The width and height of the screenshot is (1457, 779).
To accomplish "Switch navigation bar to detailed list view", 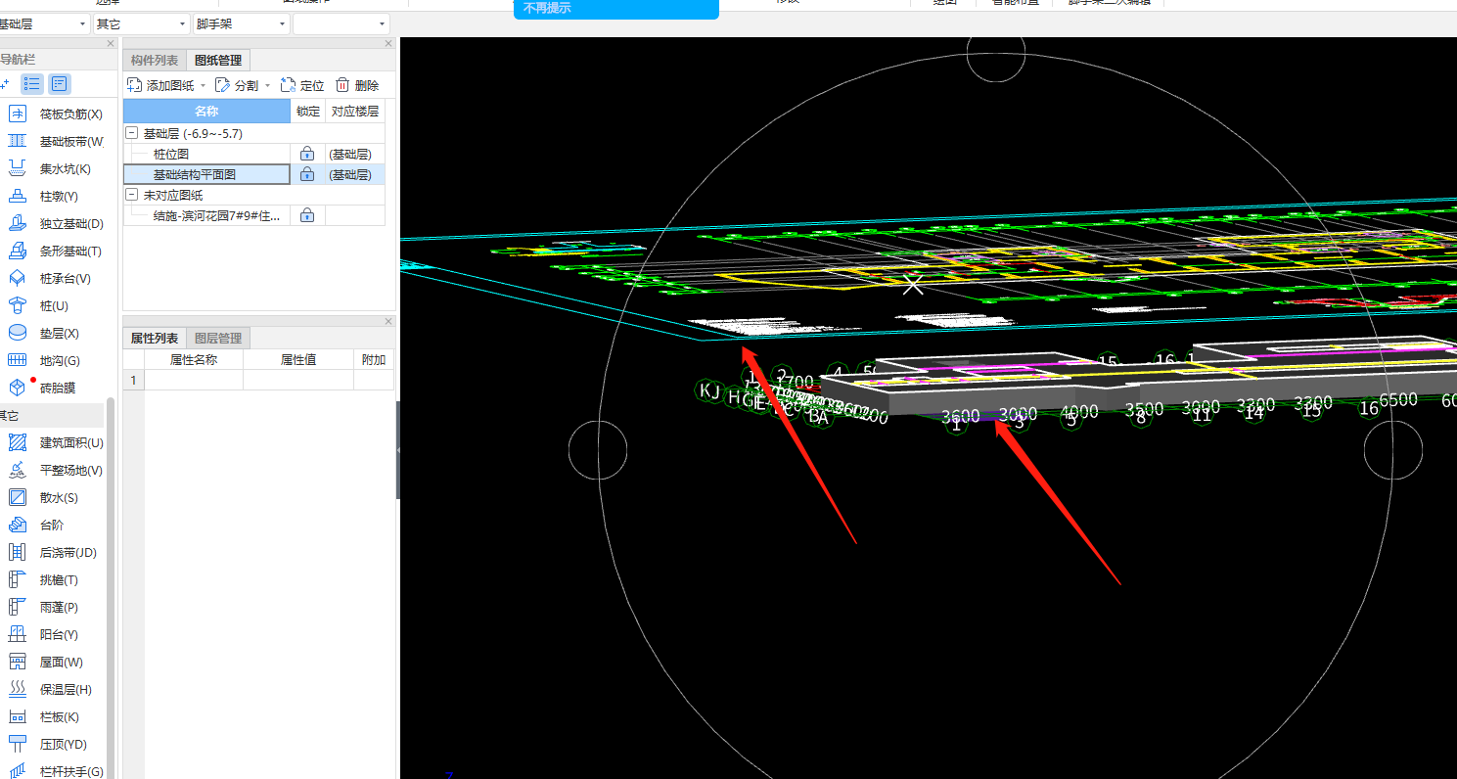I will [x=60, y=84].
